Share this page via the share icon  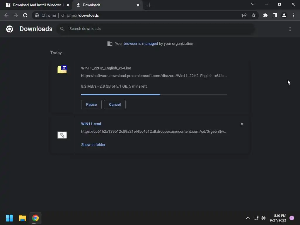[244, 15]
